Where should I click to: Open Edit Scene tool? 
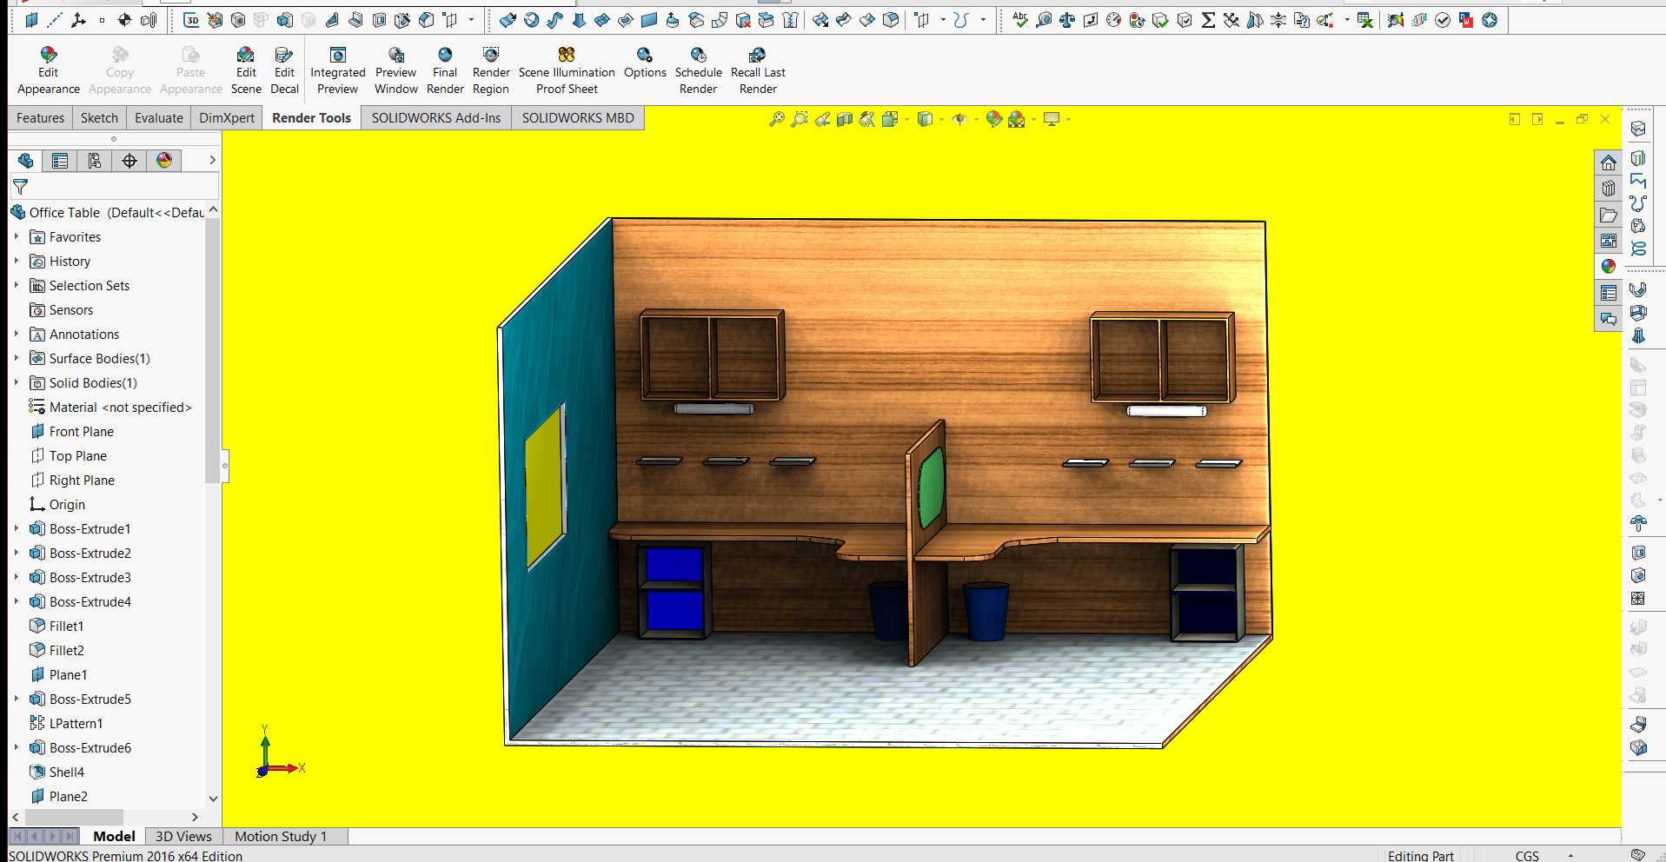coord(246,70)
